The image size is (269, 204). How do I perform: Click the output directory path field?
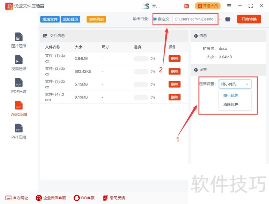pyautogui.click(x=194, y=19)
